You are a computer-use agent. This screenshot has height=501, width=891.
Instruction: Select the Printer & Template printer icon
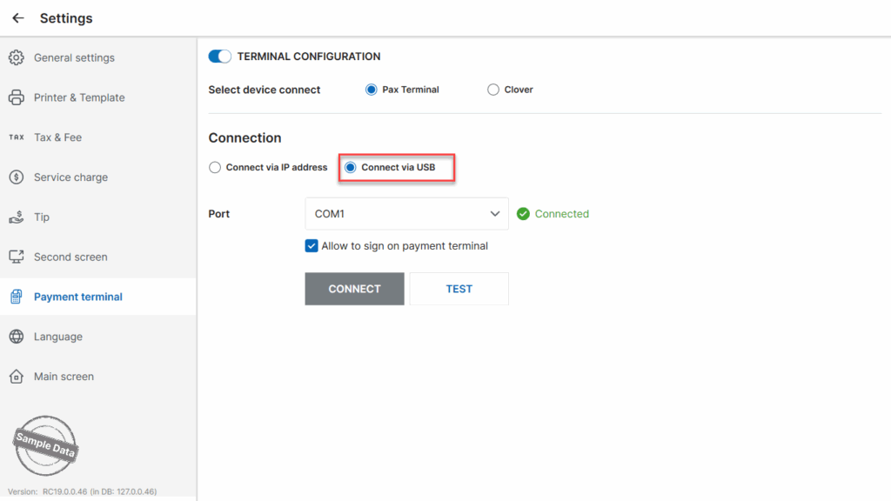[17, 97]
